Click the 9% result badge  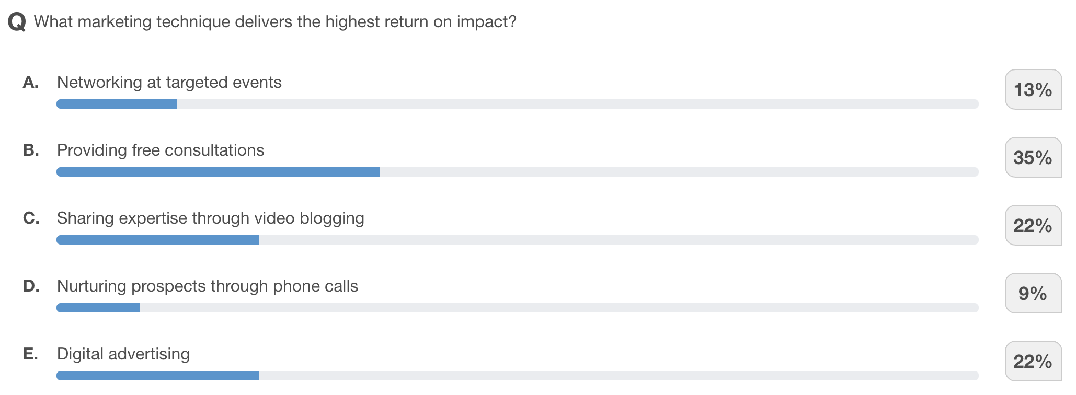click(x=1033, y=294)
